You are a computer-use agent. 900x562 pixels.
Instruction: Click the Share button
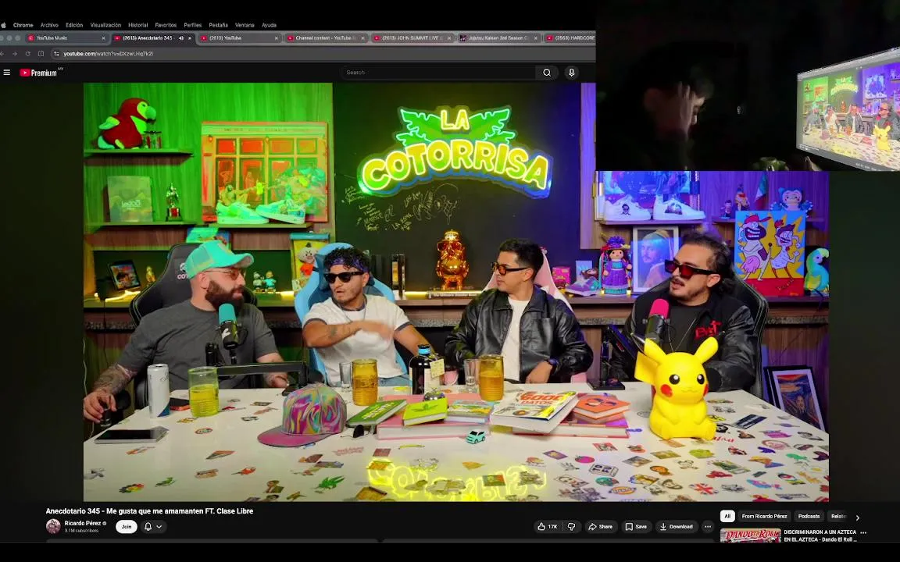[x=600, y=526]
